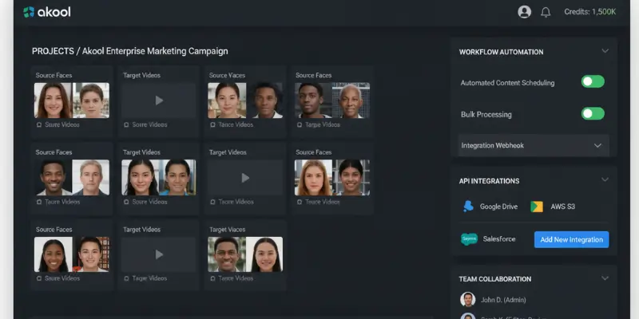Click the caption icon under the Source Vaces card
The height and width of the screenshot is (319, 639).
click(x=212, y=125)
